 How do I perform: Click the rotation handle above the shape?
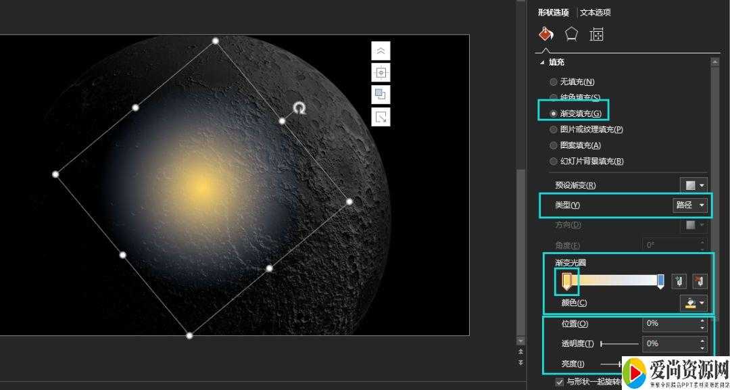tap(299, 108)
